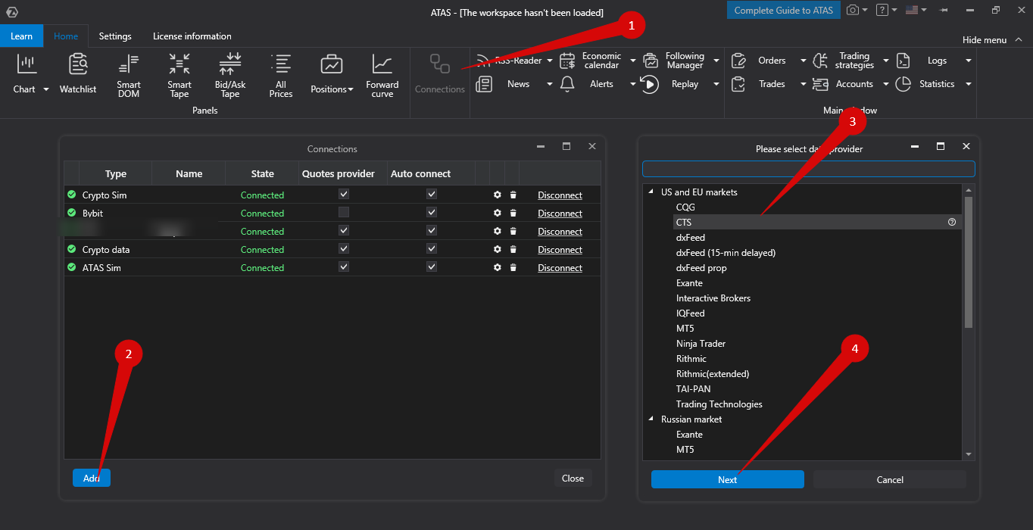Viewport: 1033px width, 530px height.
Task: Toggle Auto connect for ATAS Sim
Action: pyautogui.click(x=432, y=267)
